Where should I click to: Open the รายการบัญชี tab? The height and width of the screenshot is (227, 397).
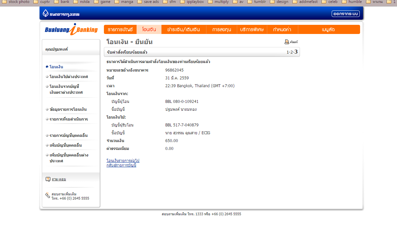coord(120,29)
